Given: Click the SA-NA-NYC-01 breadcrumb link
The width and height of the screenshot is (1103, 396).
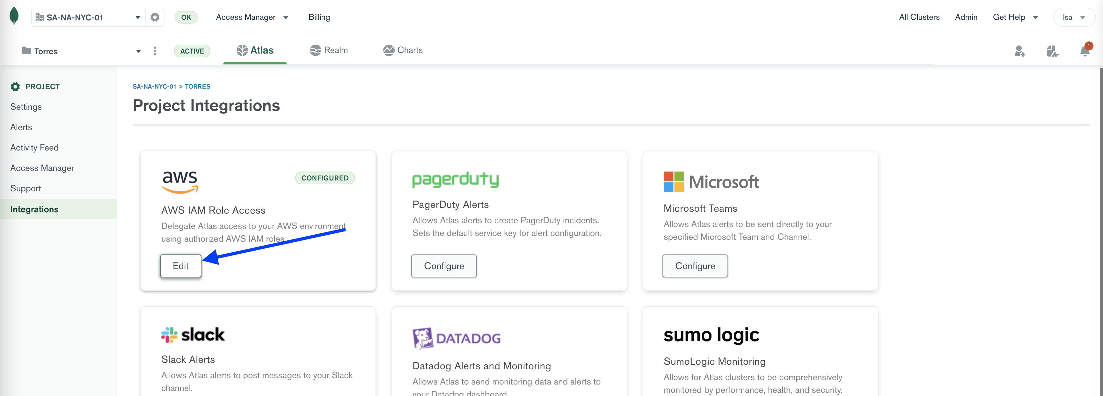Looking at the screenshot, I should point(154,86).
